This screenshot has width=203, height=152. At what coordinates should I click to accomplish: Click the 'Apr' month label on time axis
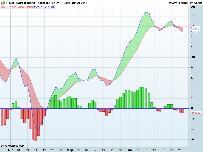(10, 150)
